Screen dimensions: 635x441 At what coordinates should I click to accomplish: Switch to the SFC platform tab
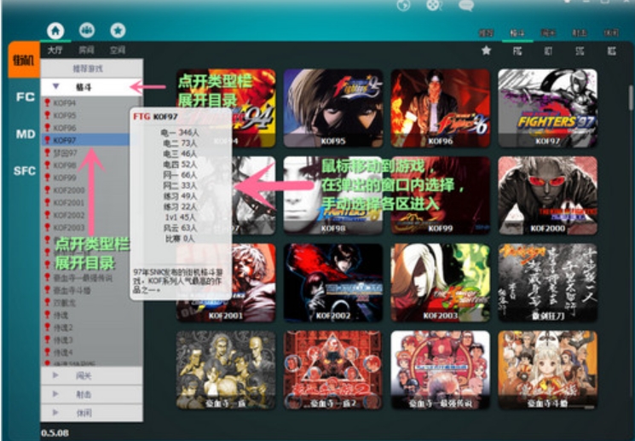25,171
